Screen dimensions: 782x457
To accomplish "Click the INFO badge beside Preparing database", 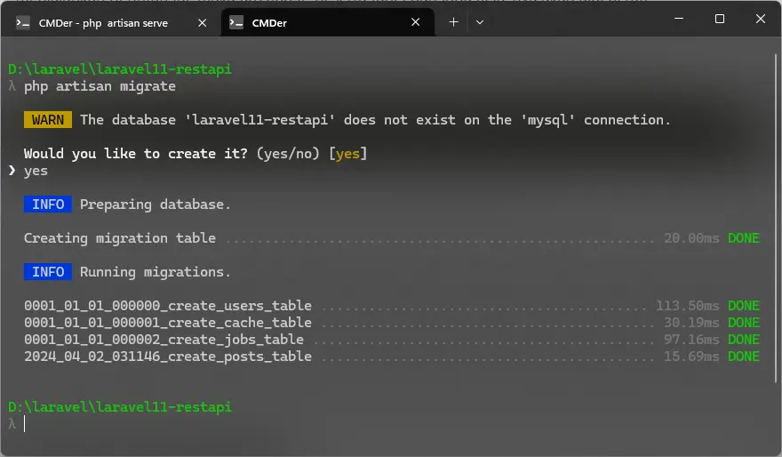I will (48, 204).
